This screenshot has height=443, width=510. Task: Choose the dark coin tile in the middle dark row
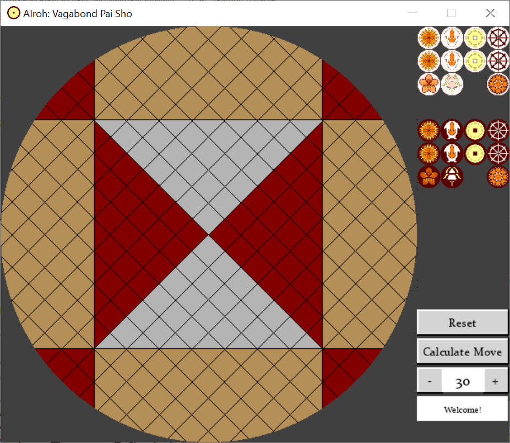coord(475,153)
